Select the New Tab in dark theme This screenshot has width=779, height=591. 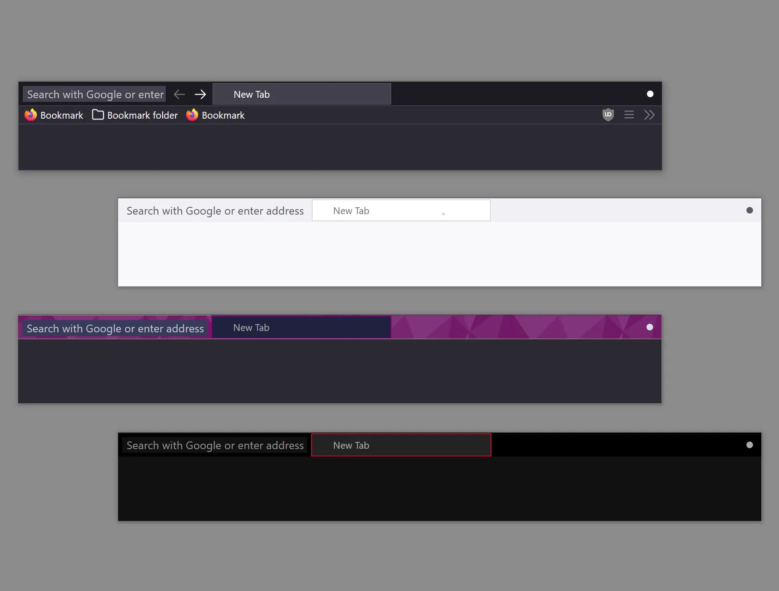pyautogui.click(x=301, y=94)
